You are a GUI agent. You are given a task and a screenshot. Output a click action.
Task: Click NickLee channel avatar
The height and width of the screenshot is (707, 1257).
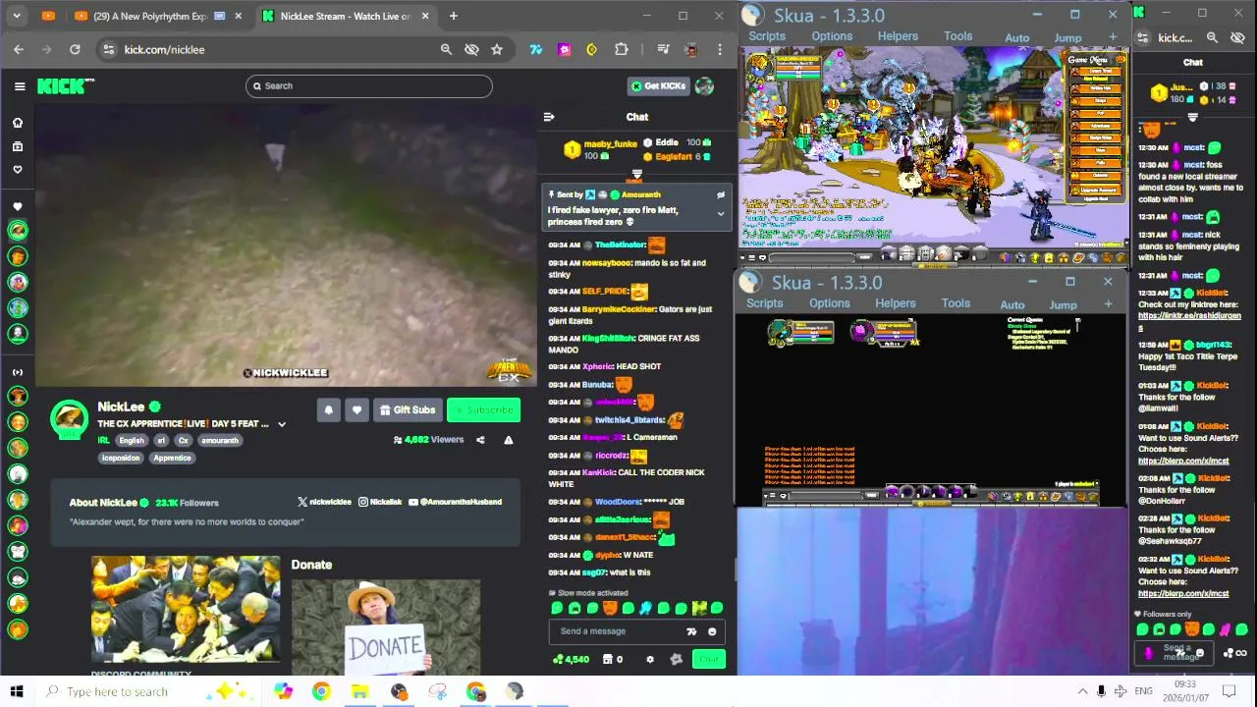[70, 419]
